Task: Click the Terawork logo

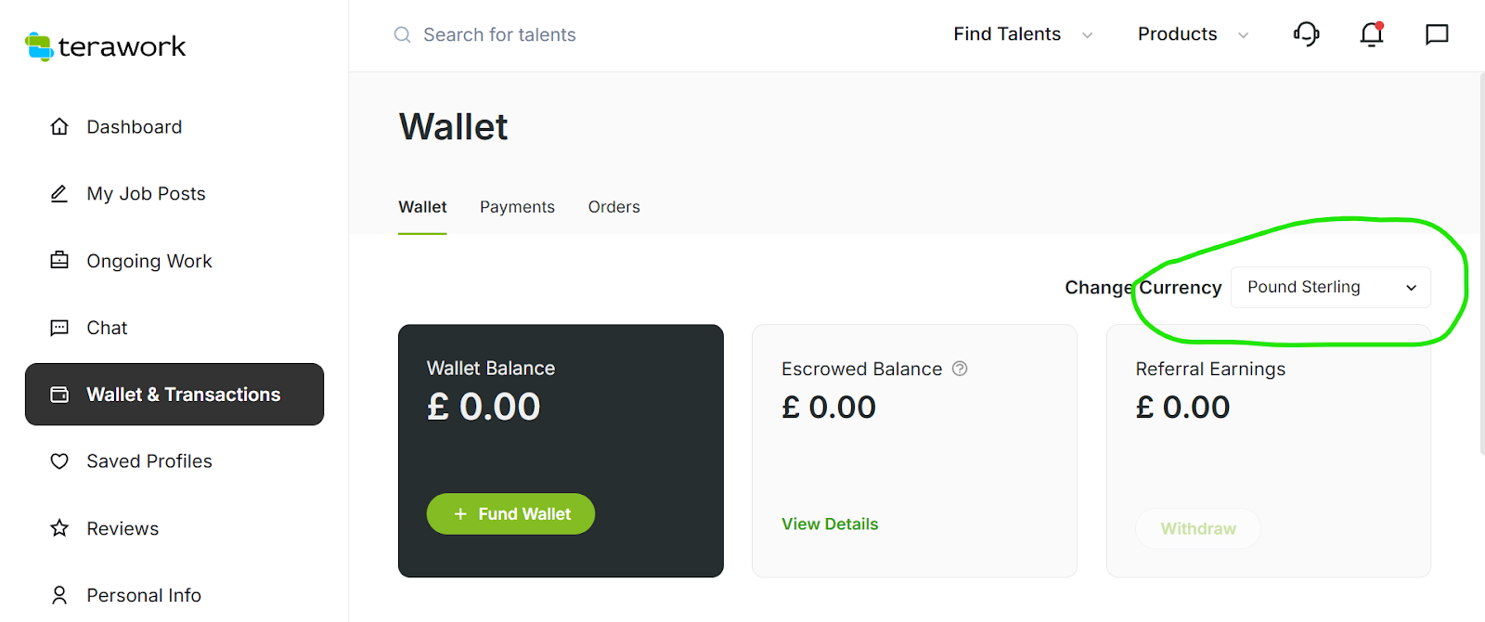Action: pyautogui.click(x=105, y=46)
